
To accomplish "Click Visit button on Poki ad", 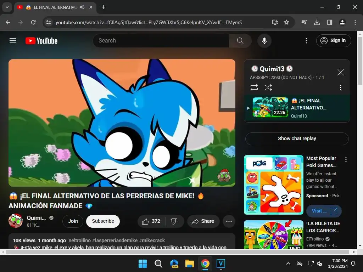I will pos(324,211).
